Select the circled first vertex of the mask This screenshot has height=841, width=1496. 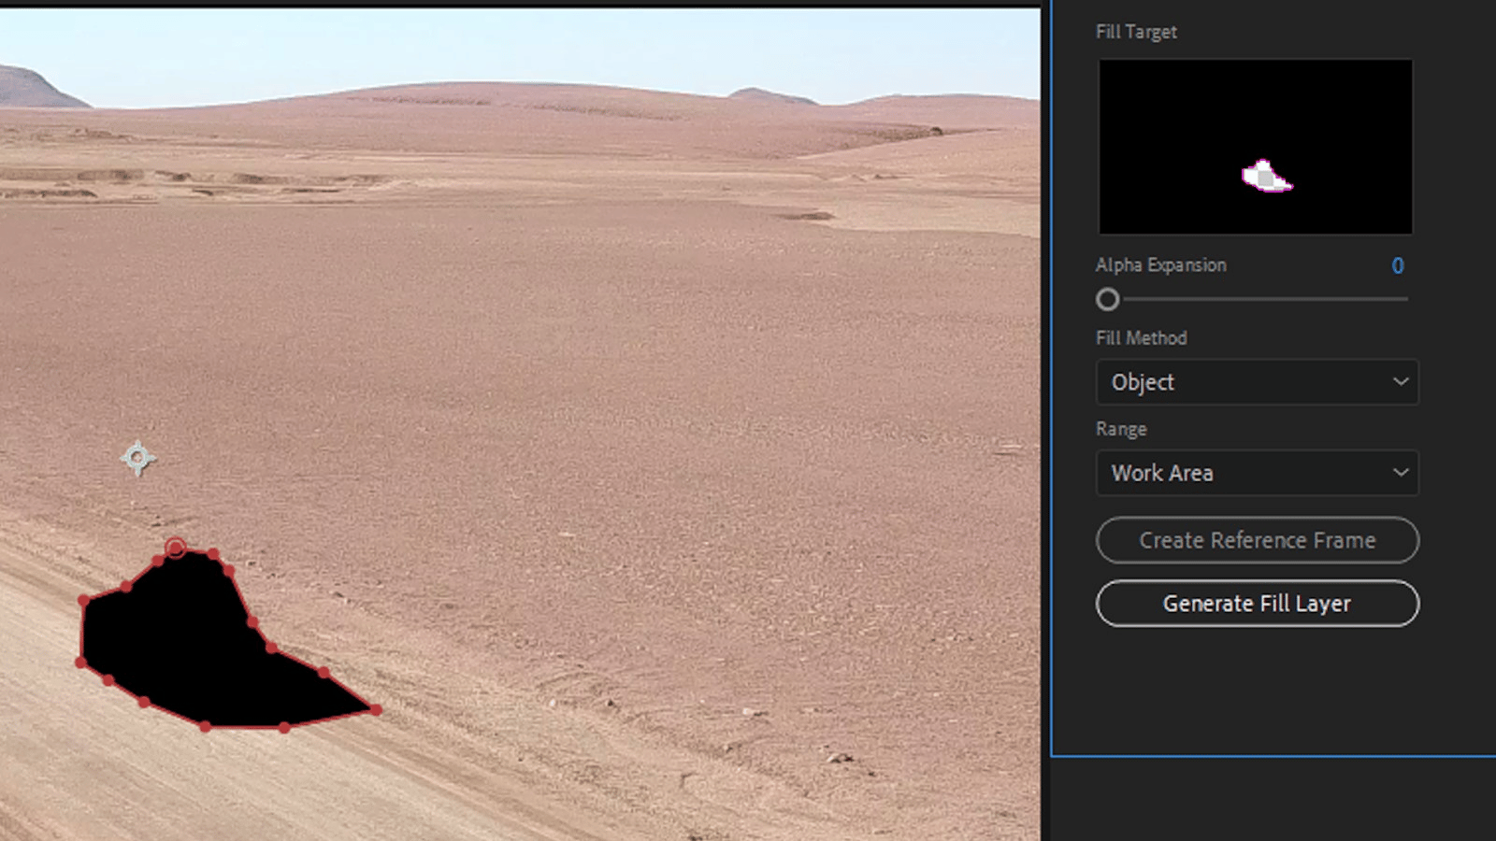[175, 548]
